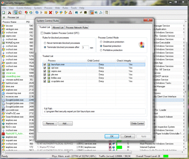Click the blue globe icon in toolbar
189x159 pixels.
37,12
